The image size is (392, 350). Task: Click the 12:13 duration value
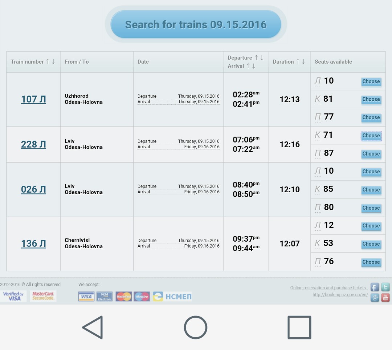(290, 99)
